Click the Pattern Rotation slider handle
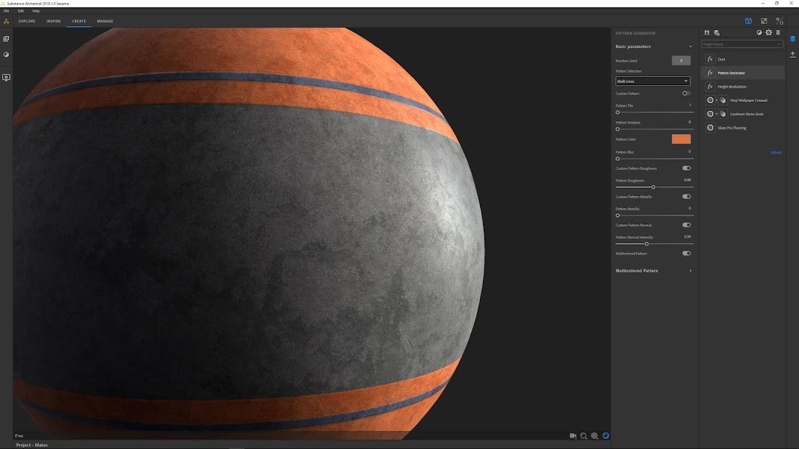This screenshot has height=449, width=799. [618, 129]
